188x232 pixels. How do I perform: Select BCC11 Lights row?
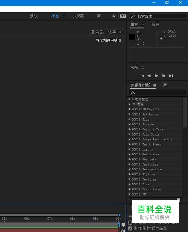[x=155, y=149]
